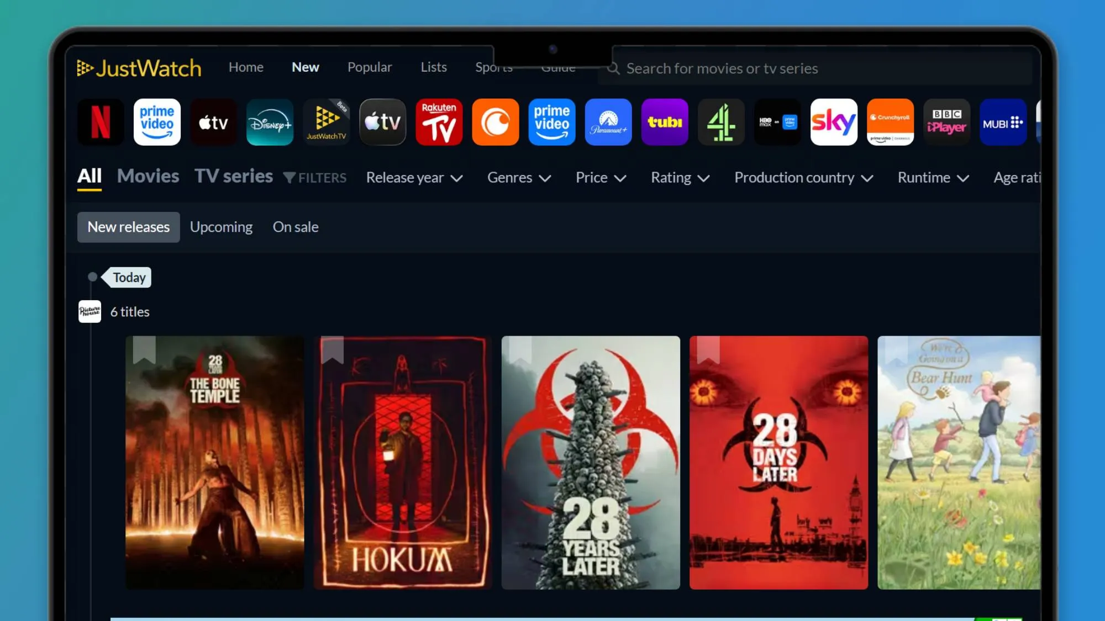Expand the Release year dropdown
This screenshot has width=1105, height=621.
[x=414, y=178]
